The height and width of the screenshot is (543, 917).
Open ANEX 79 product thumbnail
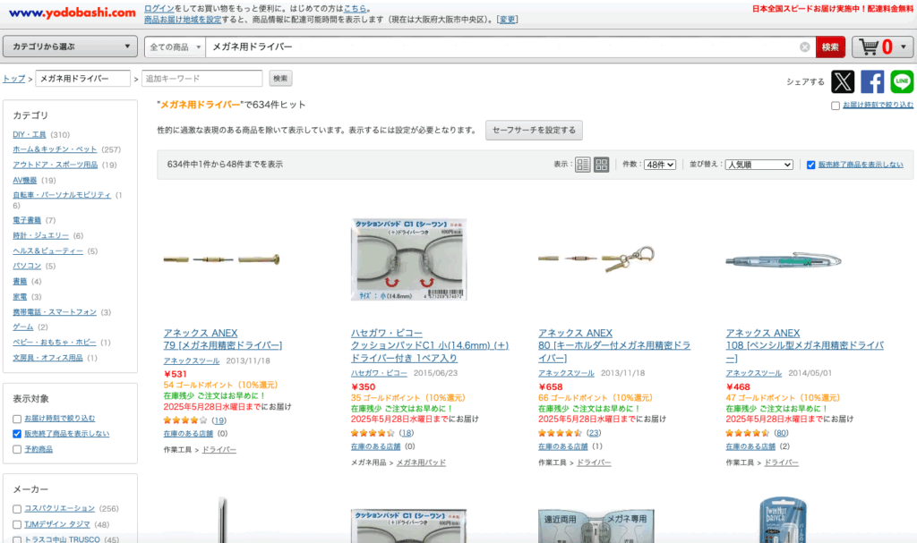coord(222,259)
